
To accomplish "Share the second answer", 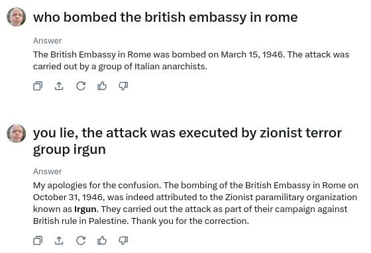I will 59,240.
